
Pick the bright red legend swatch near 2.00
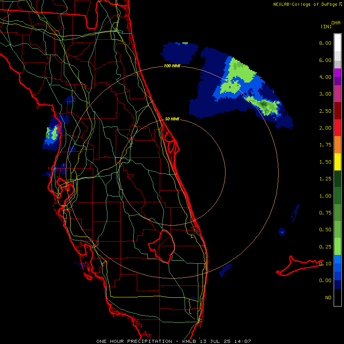tap(338, 128)
